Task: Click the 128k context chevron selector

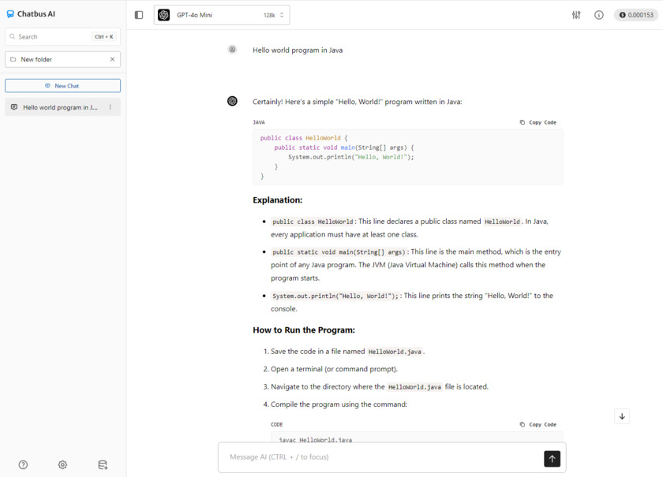Action: coord(282,15)
